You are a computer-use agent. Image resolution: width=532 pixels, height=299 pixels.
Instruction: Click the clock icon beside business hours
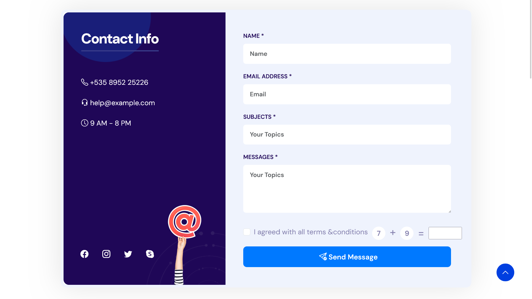[84, 123]
